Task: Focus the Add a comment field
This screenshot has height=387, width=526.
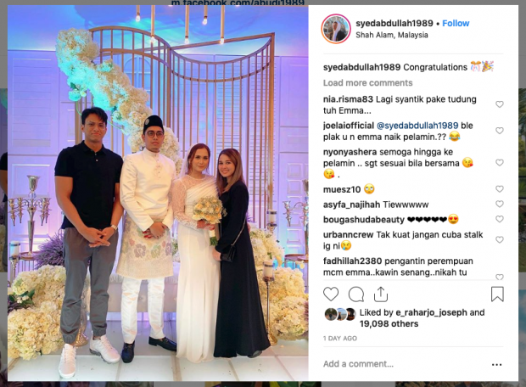Action: pos(402,364)
